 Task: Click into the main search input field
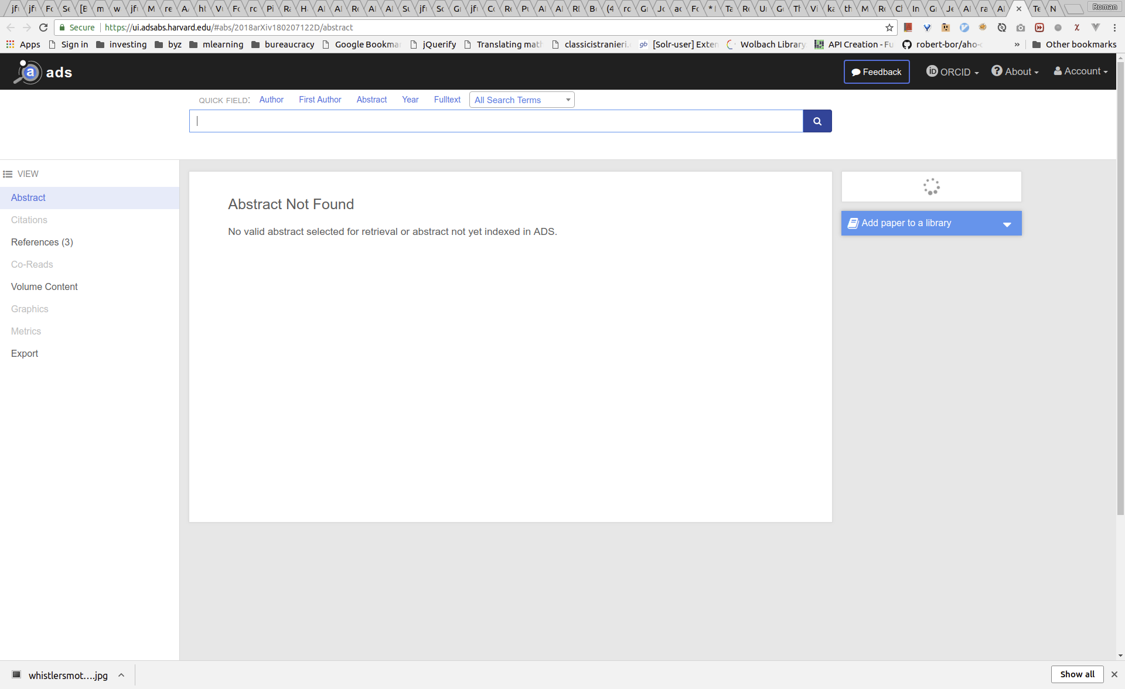pyautogui.click(x=496, y=121)
